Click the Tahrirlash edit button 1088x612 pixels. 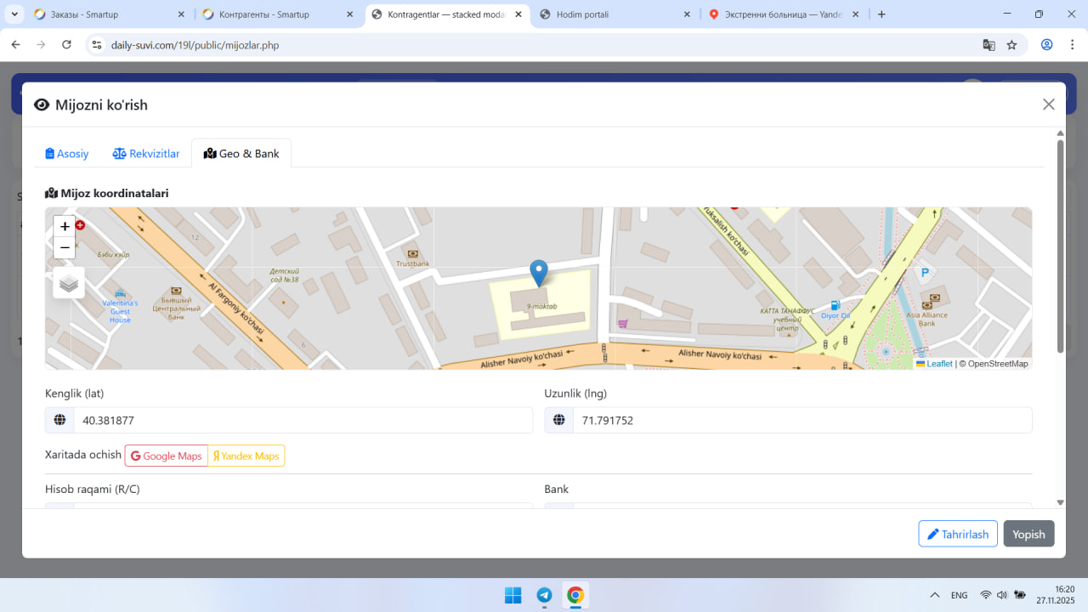(957, 534)
